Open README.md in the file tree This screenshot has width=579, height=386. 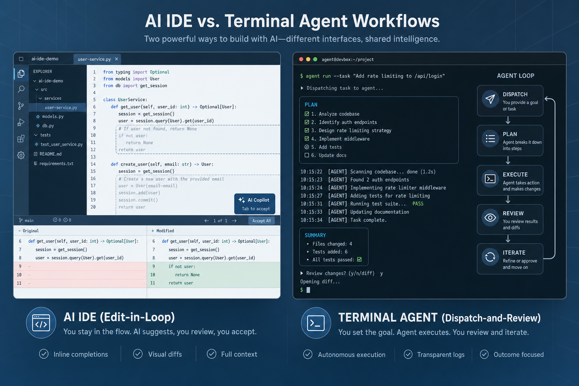click(x=51, y=154)
